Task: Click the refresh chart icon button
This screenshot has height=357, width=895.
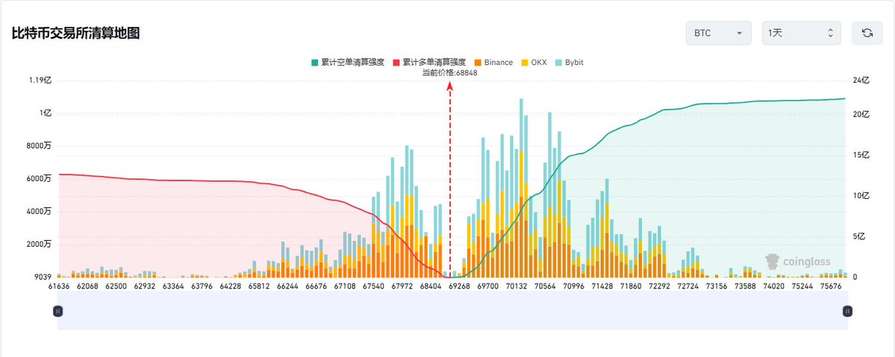Action: 867,33
